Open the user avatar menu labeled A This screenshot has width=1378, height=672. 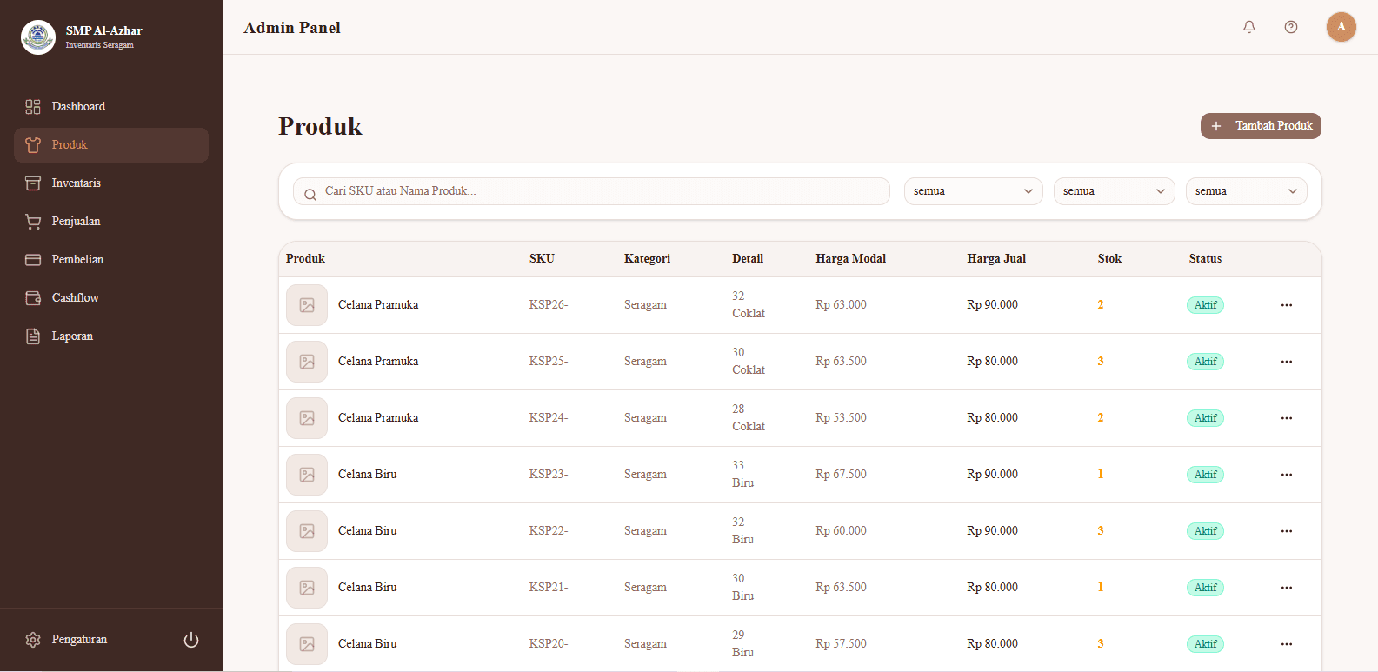coord(1341,27)
